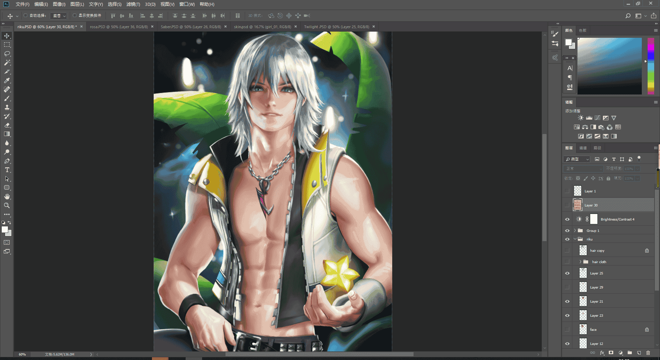This screenshot has width=660, height=360.
Task: Open the Filter menu
Action: tap(133, 4)
